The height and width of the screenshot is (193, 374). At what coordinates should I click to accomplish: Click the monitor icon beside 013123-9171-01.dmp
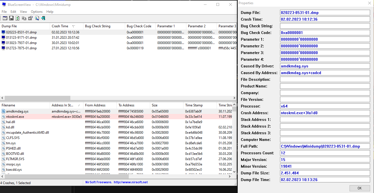click(x=3, y=38)
